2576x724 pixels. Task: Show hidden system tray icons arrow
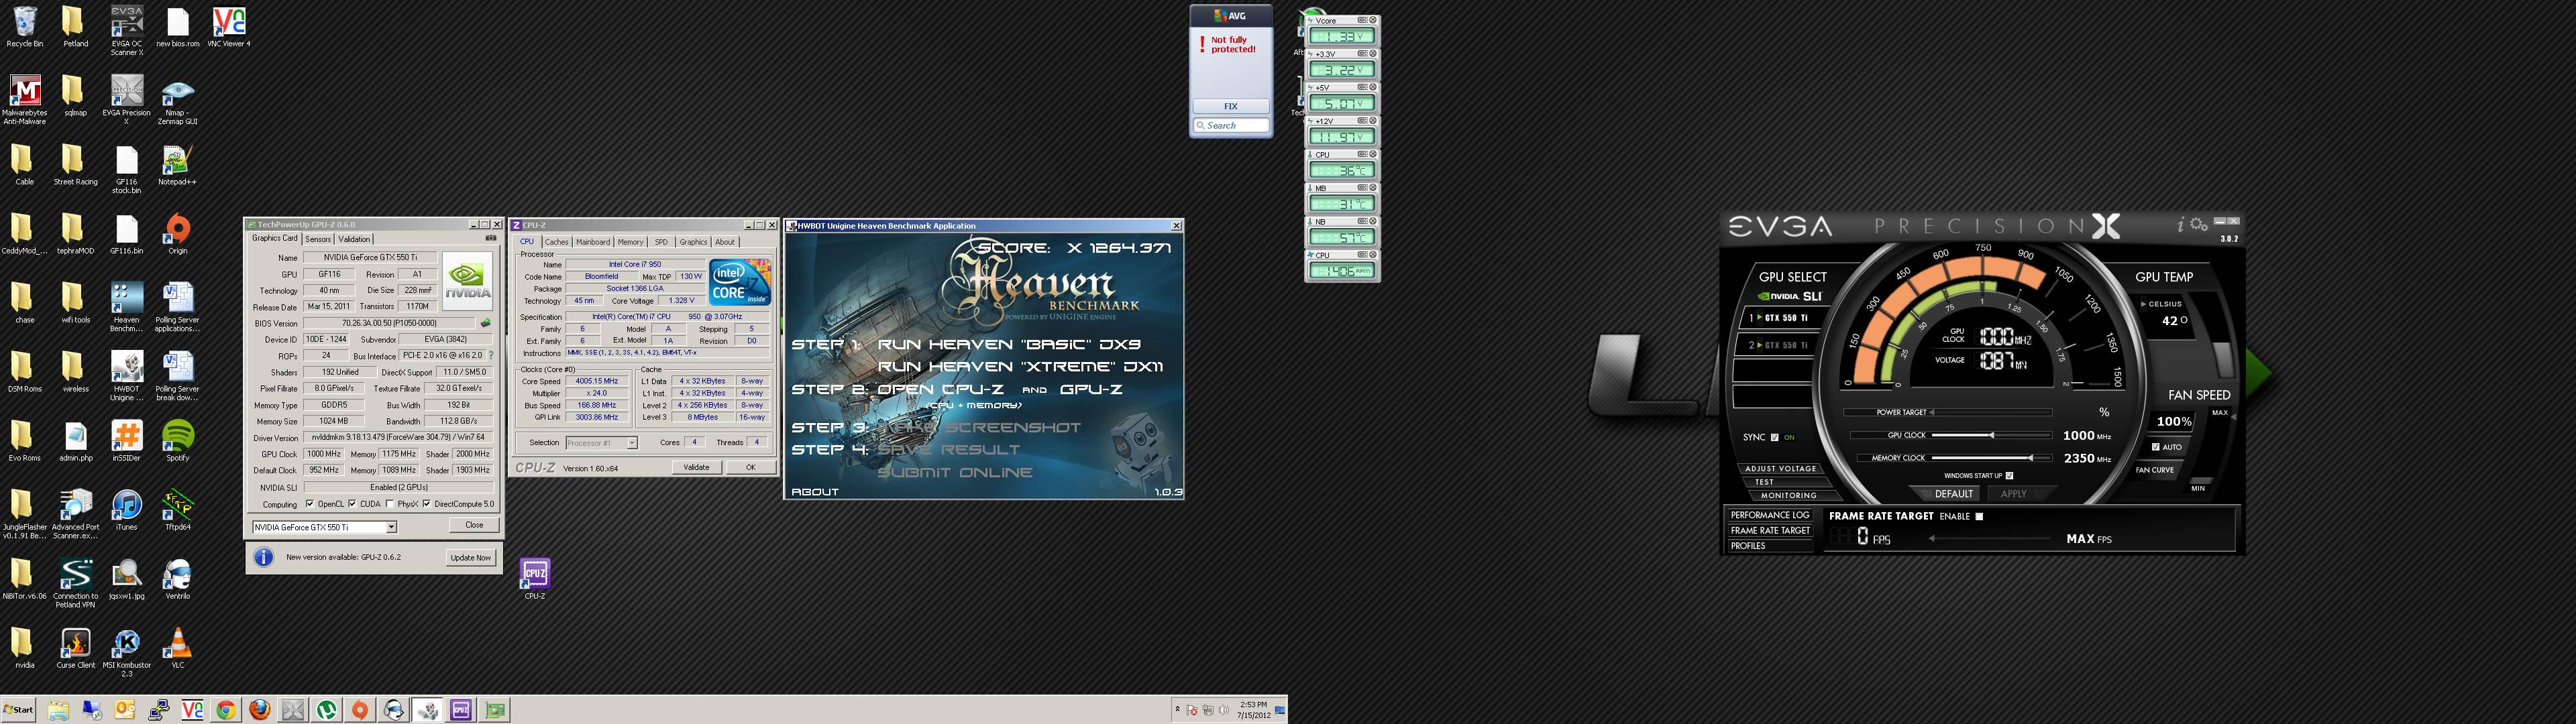(x=1178, y=710)
